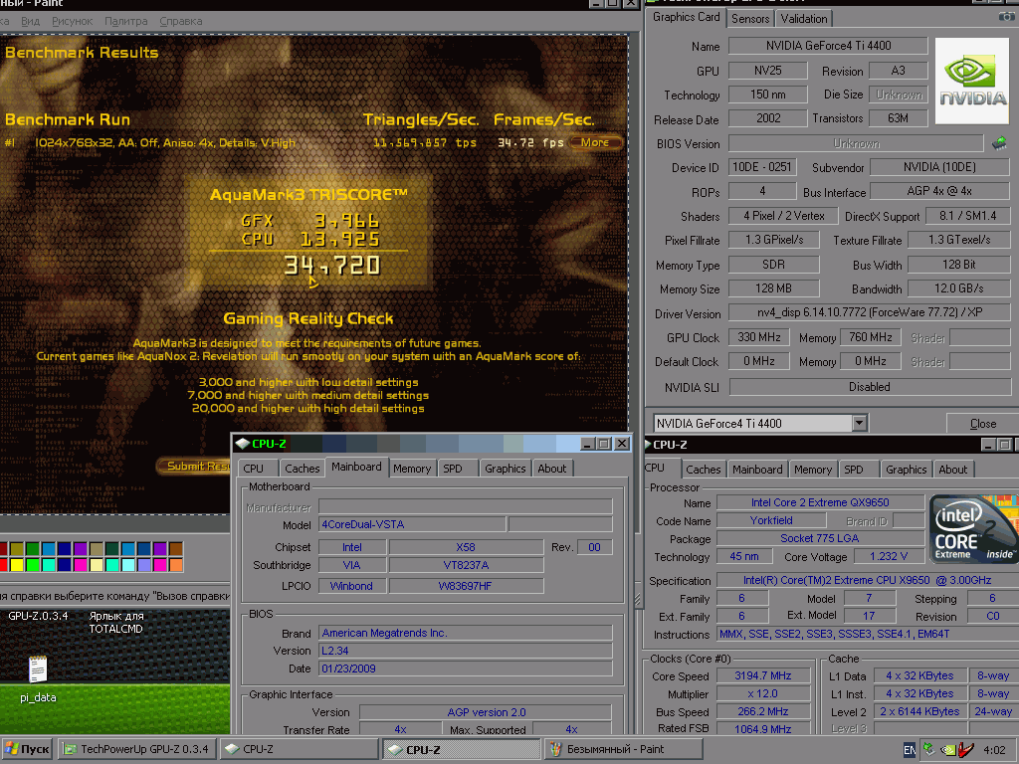Click the taskbar clock showing 4:02
The height and width of the screenshot is (764, 1019).
coord(994,750)
